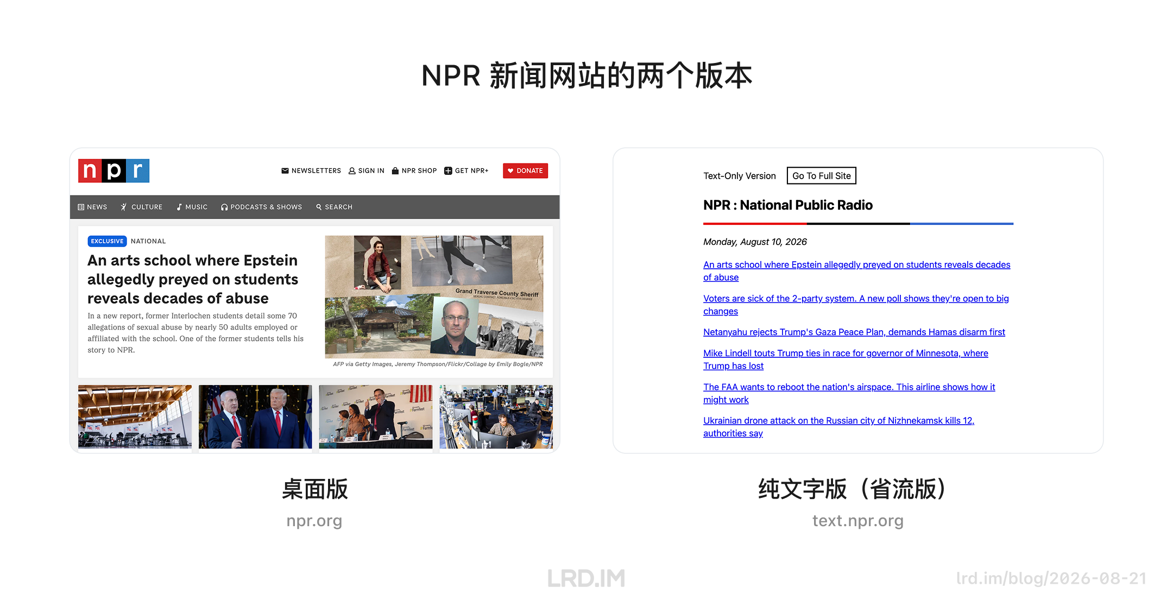Viewport: 1173px width, 606px height.
Task: Open Mike Lindell governor race link
Action: (x=846, y=359)
